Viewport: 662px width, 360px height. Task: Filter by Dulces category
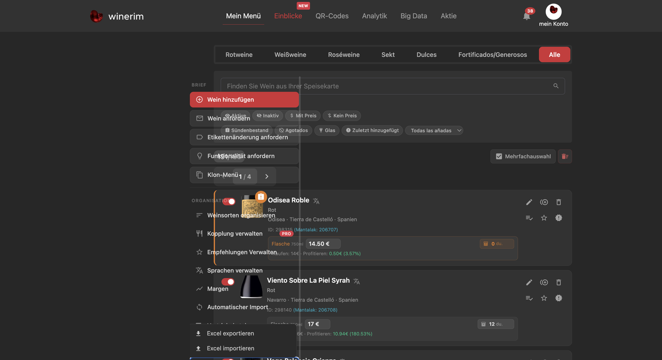click(x=426, y=55)
